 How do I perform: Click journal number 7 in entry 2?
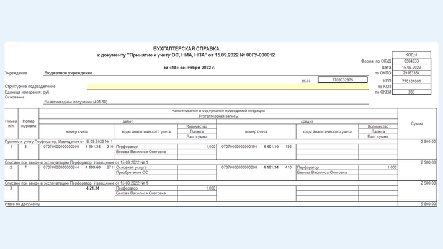coord(25,167)
